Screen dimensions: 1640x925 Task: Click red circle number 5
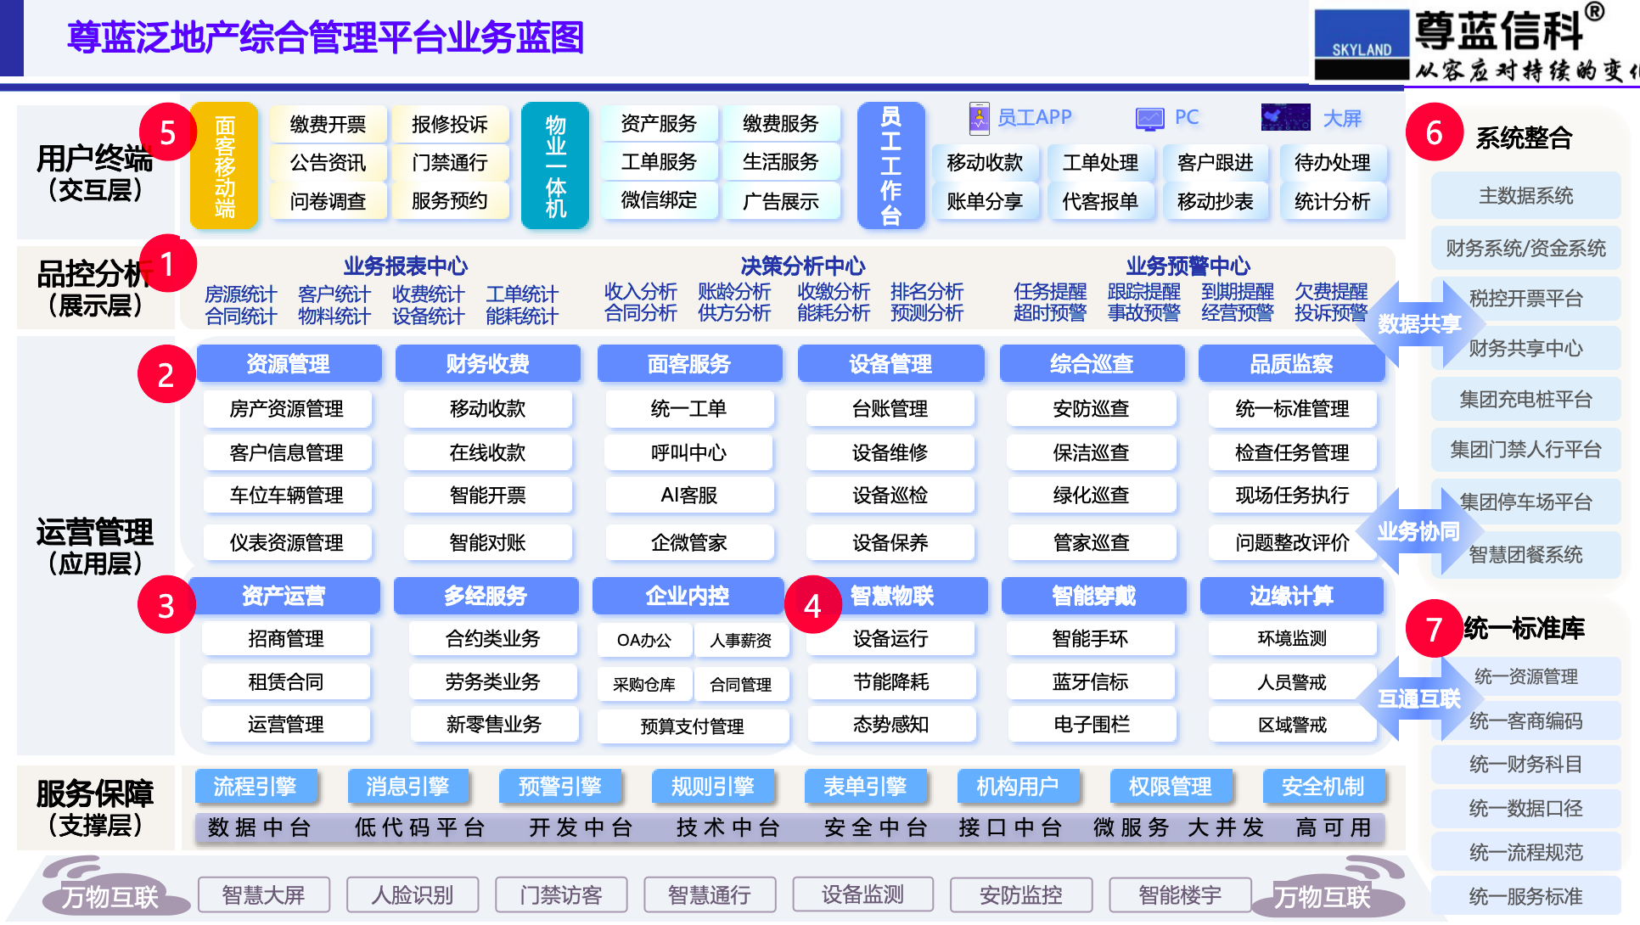(167, 132)
